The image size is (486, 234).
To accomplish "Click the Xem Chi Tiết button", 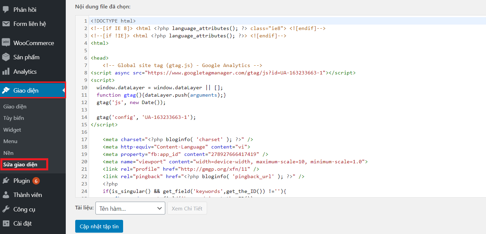I will tap(187, 208).
